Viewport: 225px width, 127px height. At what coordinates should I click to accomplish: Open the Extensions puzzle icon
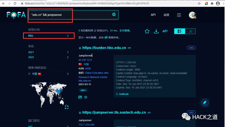(x=212, y=4)
